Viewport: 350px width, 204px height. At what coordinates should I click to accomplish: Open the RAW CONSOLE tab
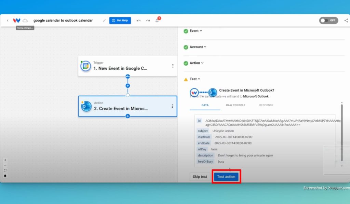pyautogui.click(x=235, y=105)
